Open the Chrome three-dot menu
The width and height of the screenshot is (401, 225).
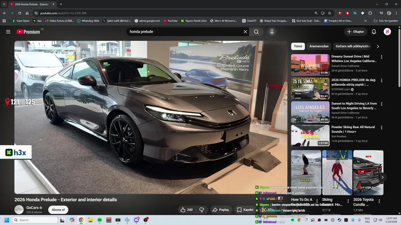396,13
